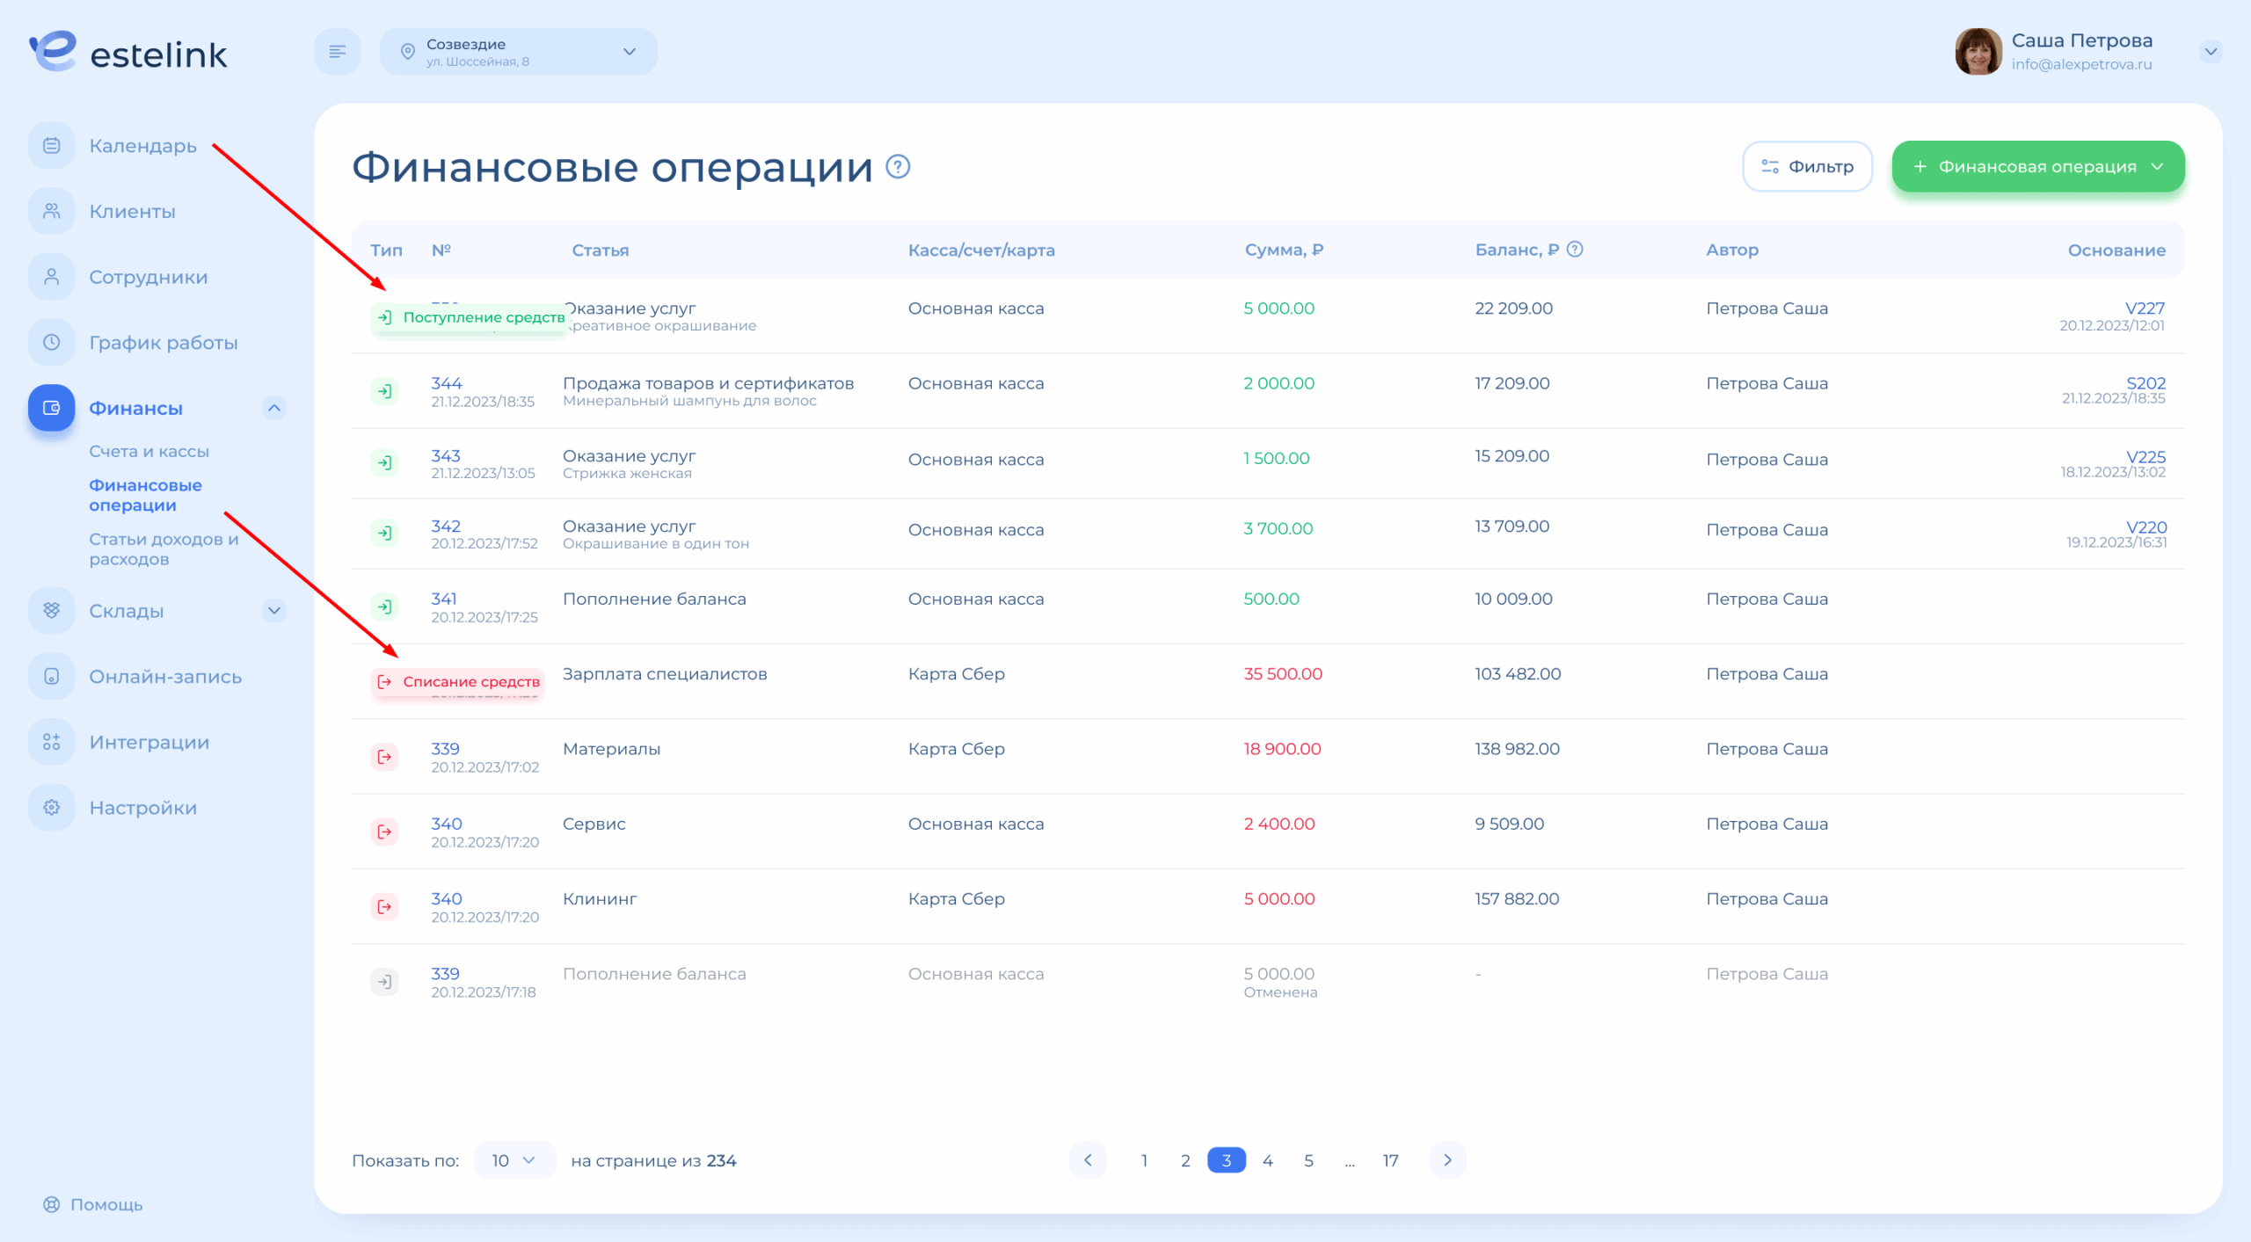Image resolution: width=2251 pixels, height=1242 pixels.
Task: Open the Созвездие location dropdown
Action: (x=519, y=52)
